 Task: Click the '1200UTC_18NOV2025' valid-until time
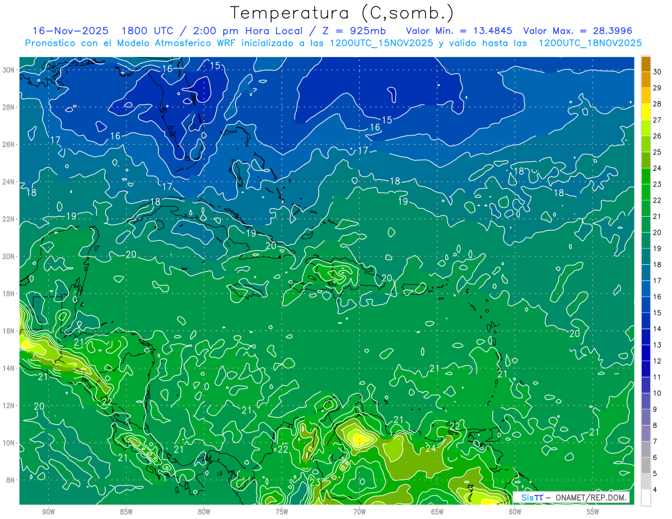[x=590, y=43]
